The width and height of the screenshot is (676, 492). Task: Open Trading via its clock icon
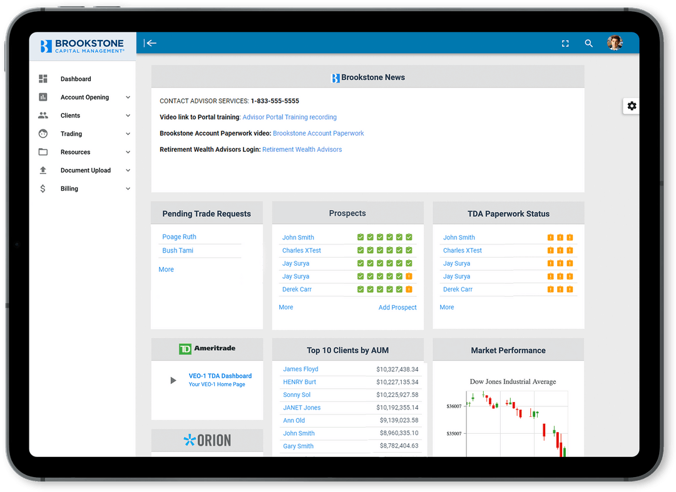(x=44, y=133)
